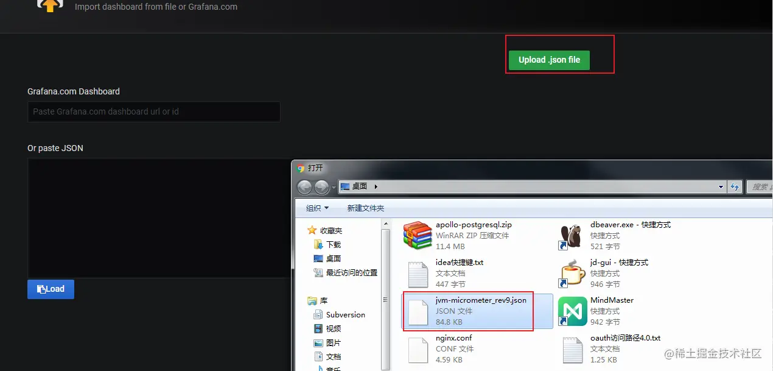Focus the Grafana.com dashboard url or id field
This screenshot has height=371, width=773.
click(x=154, y=111)
